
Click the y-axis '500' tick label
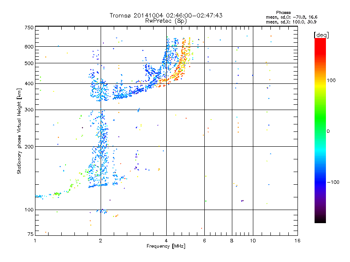click(x=29, y=63)
